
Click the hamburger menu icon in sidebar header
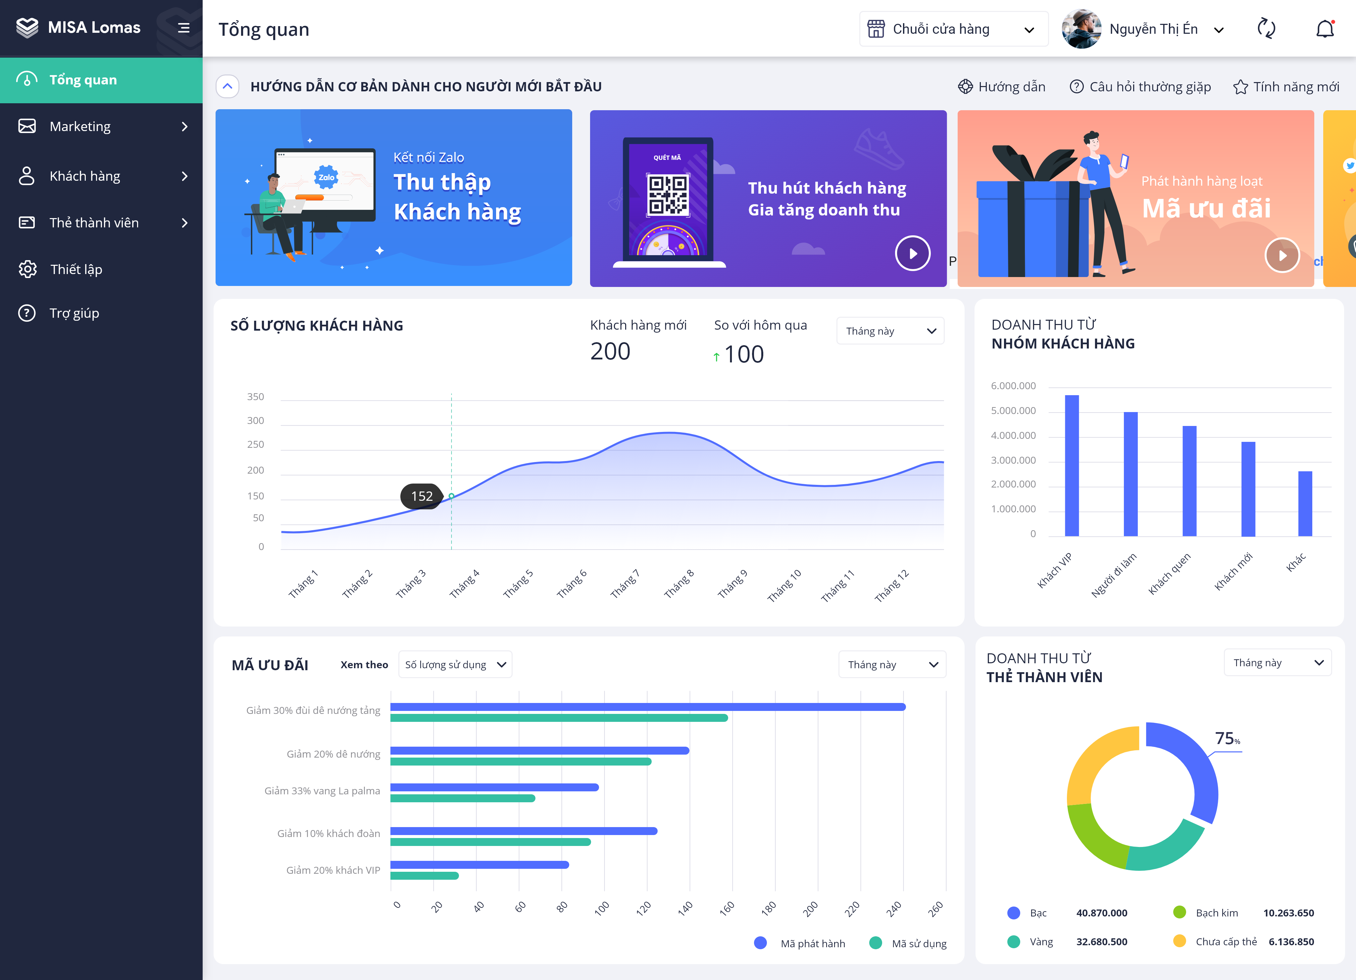coord(183,28)
